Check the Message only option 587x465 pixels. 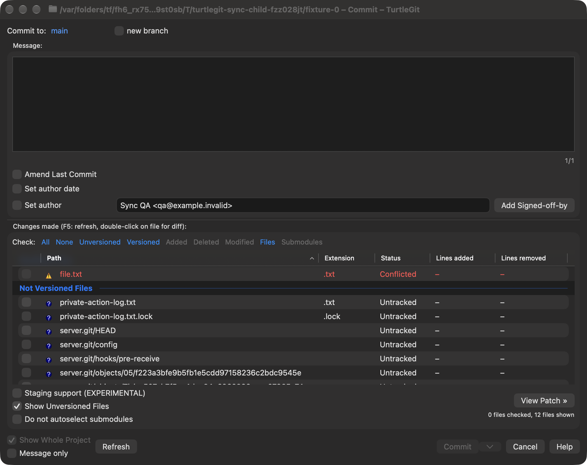pyautogui.click(x=12, y=453)
